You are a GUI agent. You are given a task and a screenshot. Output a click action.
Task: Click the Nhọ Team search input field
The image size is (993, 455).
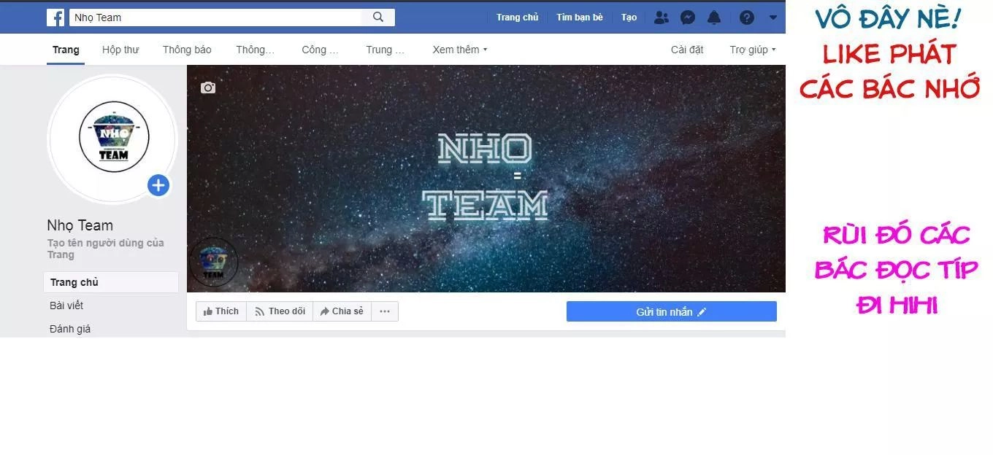(215, 17)
